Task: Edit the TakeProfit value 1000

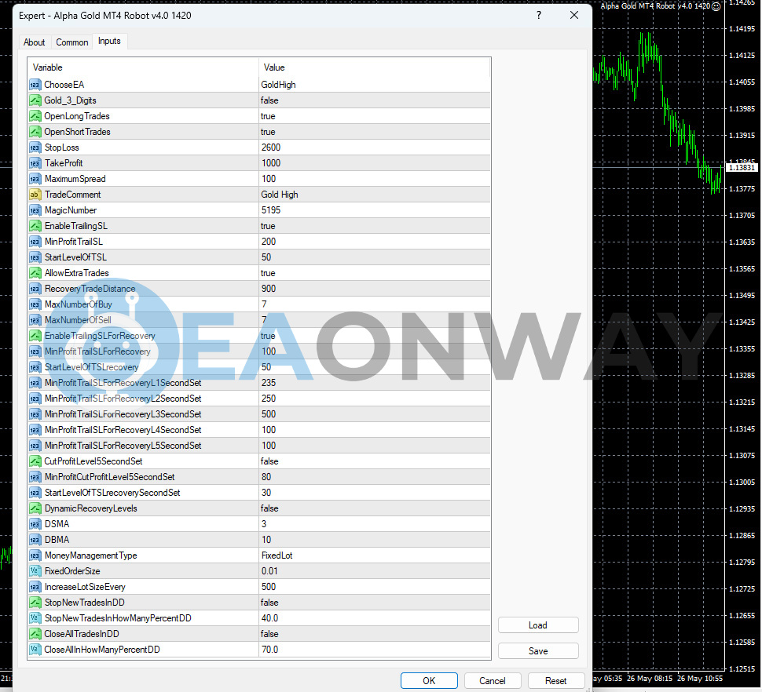Action: pyautogui.click(x=375, y=163)
